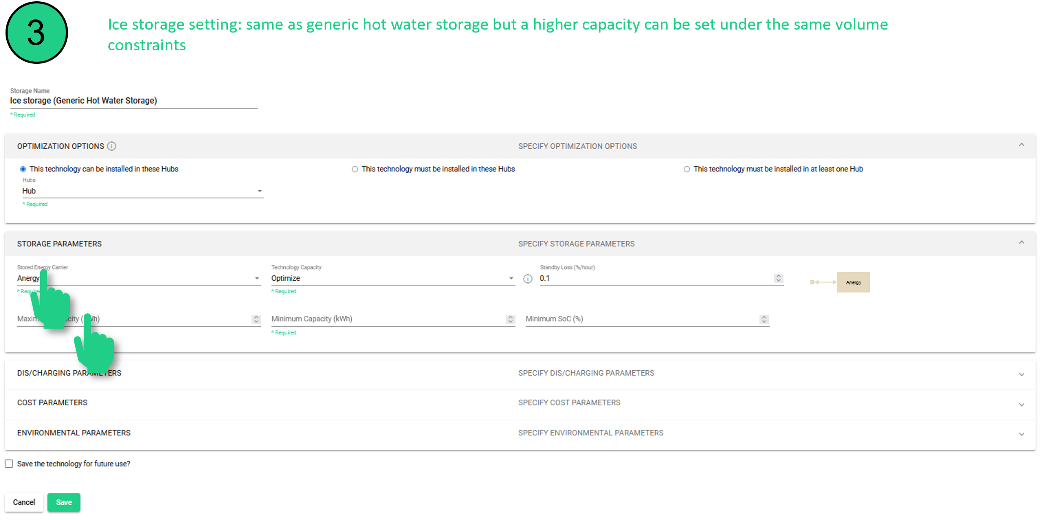Collapse the Optimization Options section
The image size is (1046, 520).
point(1021,145)
